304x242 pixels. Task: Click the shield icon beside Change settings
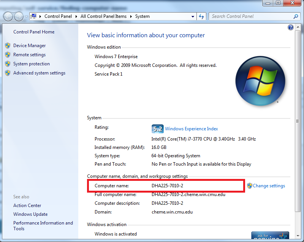coord(250,186)
